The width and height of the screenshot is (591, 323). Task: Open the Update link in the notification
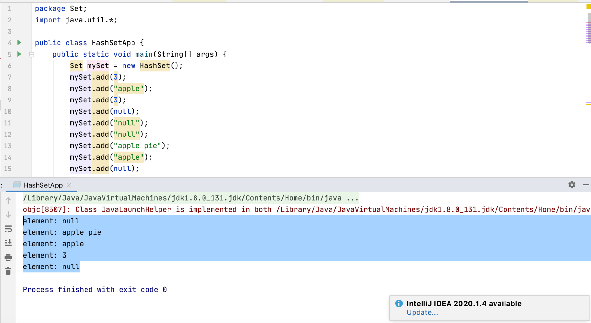(x=422, y=312)
